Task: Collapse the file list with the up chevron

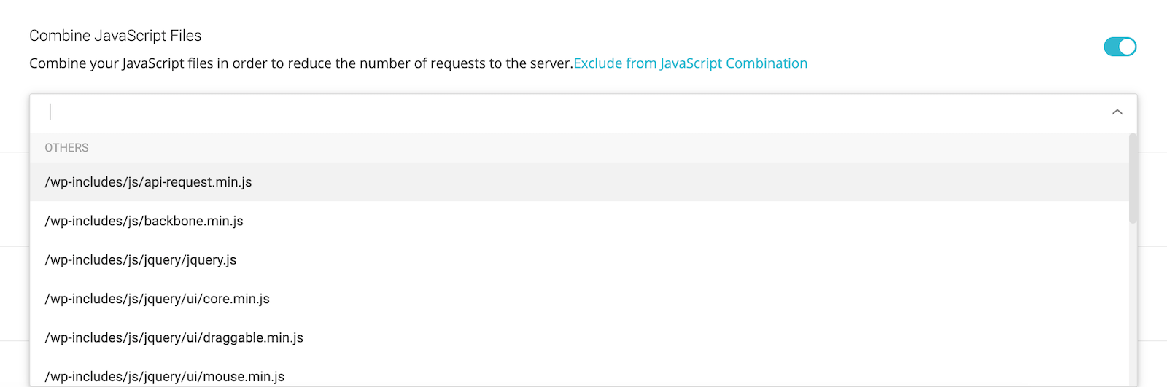Action: coord(1117,112)
